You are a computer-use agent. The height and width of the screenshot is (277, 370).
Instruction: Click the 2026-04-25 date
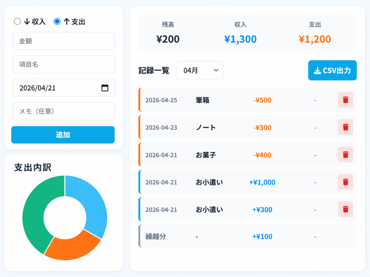pos(161,100)
